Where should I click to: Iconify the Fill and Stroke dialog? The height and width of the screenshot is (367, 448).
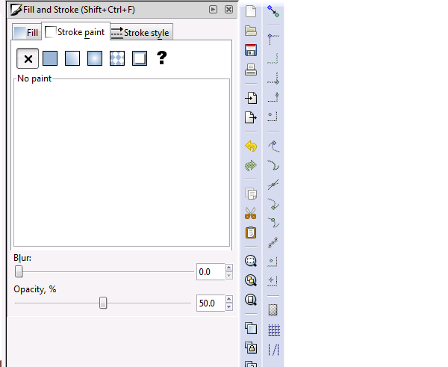click(x=214, y=10)
